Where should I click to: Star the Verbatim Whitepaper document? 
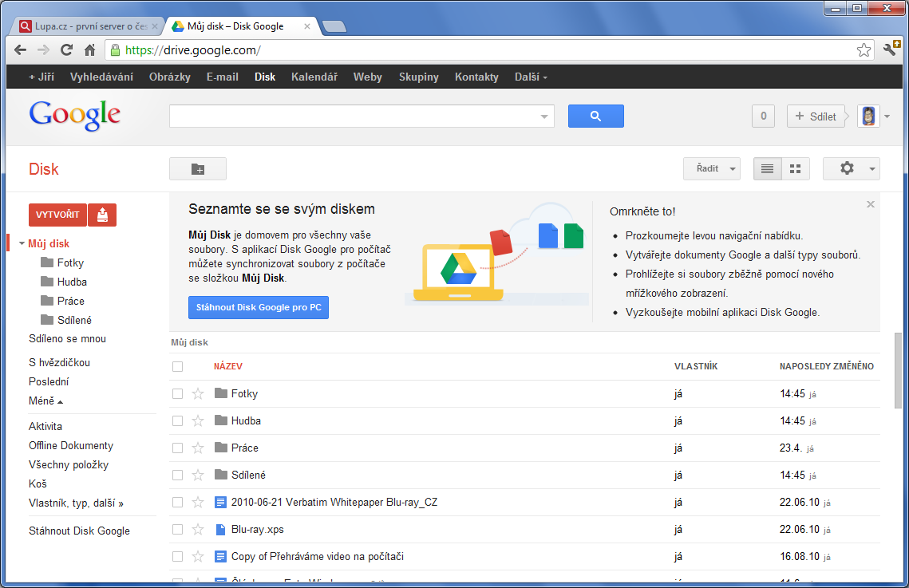pos(198,503)
